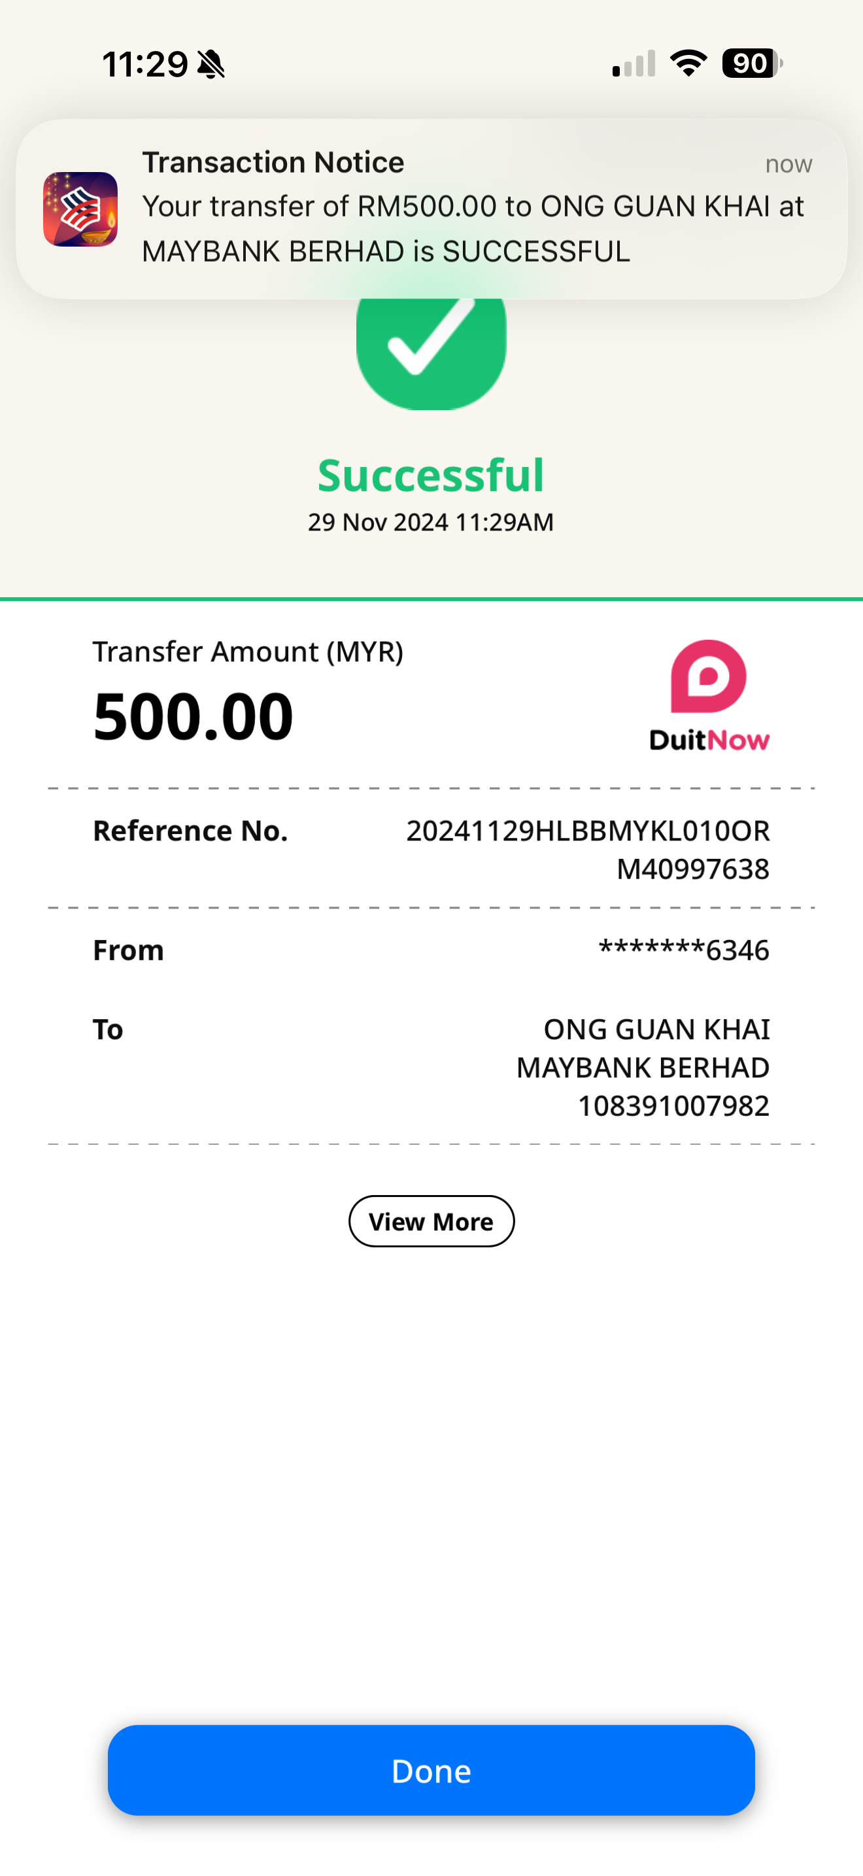Tap the 29 Nov 2024 transaction date
863x1876 pixels.
coord(431,522)
